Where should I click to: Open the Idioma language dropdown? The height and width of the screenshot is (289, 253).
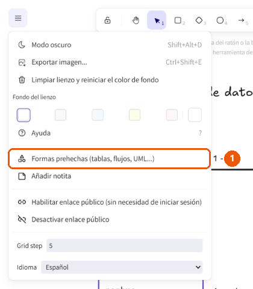[x=122, y=267]
